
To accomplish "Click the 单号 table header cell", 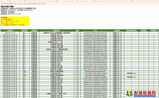I will click(x=95, y=31).
